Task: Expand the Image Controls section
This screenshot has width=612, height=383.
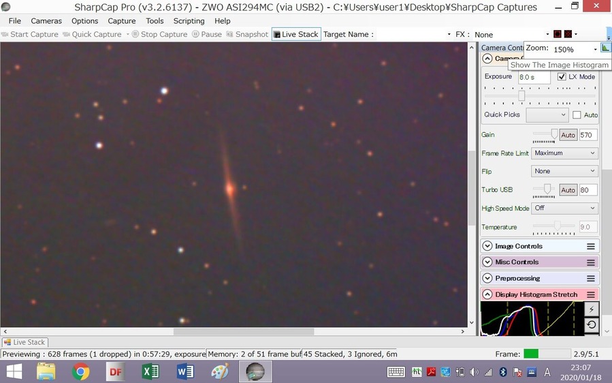Action: pos(487,246)
